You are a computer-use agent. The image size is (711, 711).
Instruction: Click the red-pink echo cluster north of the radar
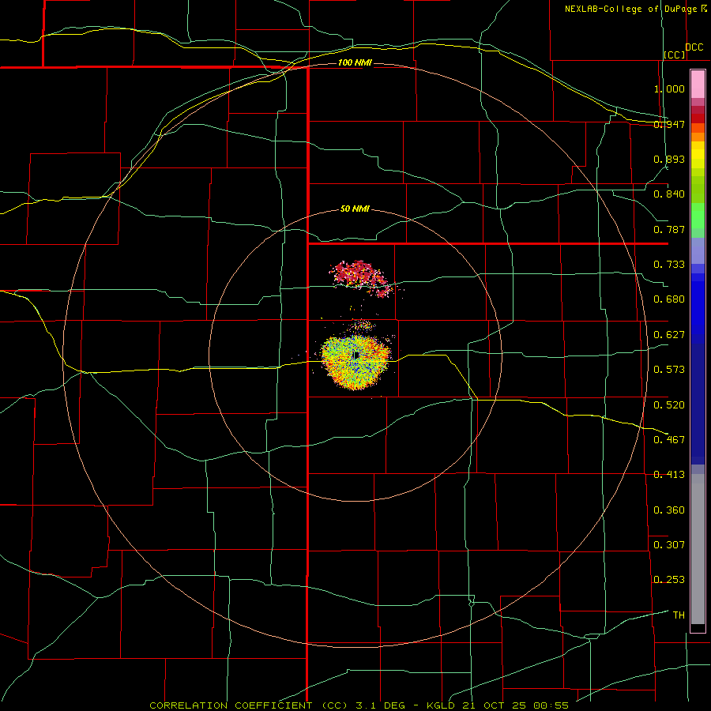[x=360, y=277]
